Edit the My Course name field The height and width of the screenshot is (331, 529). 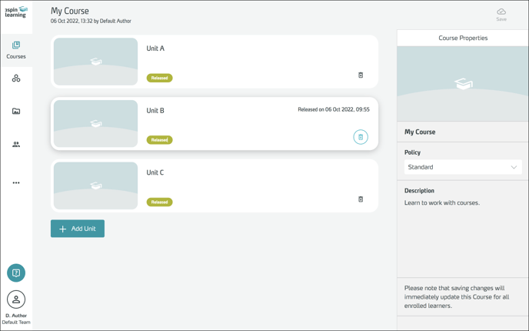420,132
